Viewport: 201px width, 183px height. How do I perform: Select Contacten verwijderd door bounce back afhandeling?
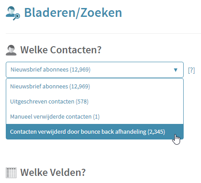tap(95, 132)
